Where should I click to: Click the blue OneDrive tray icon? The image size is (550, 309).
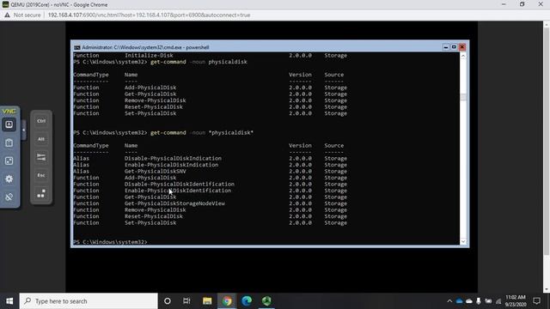pos(459,301)
